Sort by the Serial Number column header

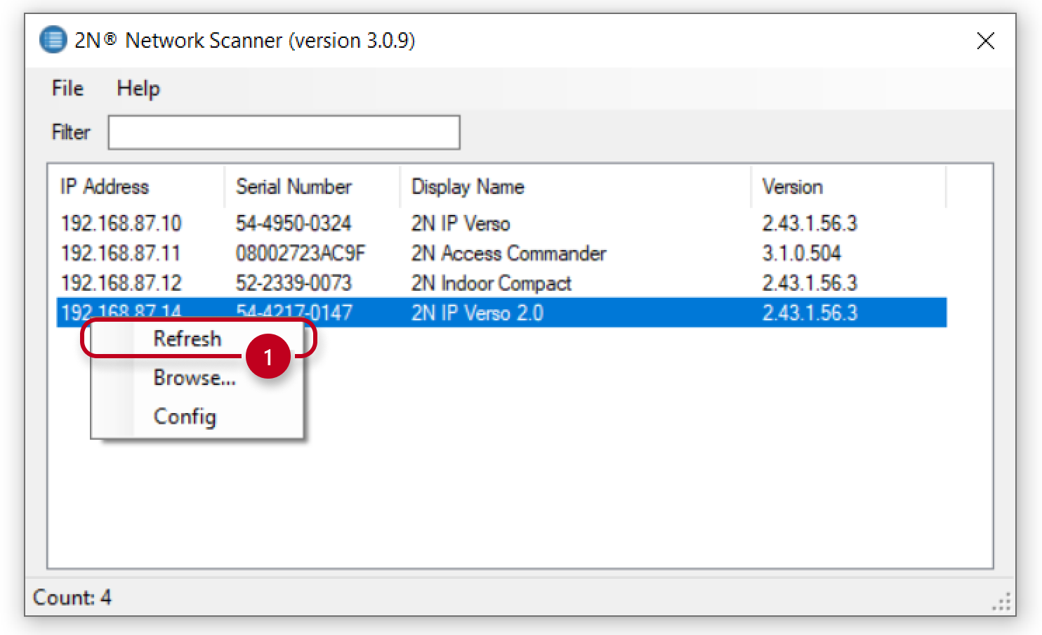coord(312,187)
